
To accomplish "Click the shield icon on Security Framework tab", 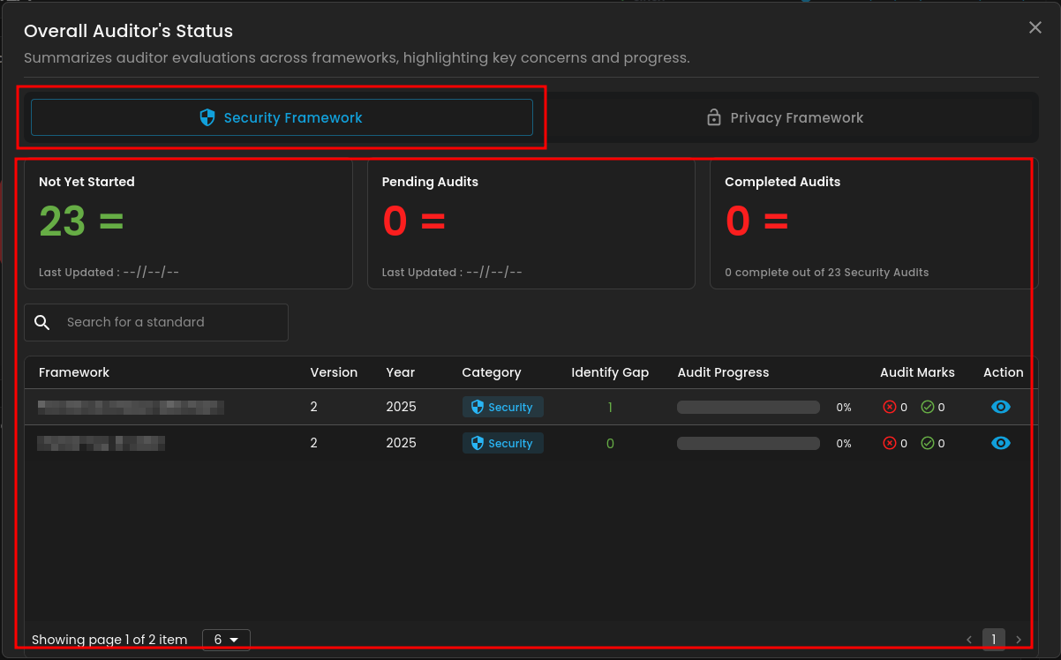I will tap(207, 117).
